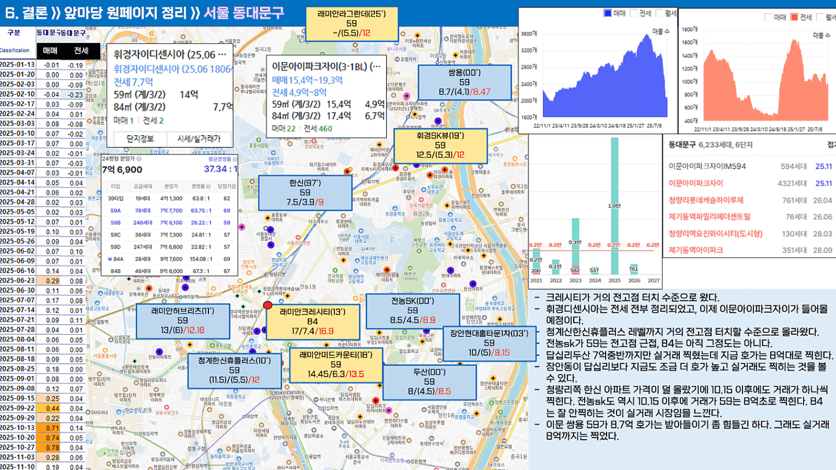This screenshot has width=836, height=470.
Task: Click the crown icon next to 84A
Action: 110,259
